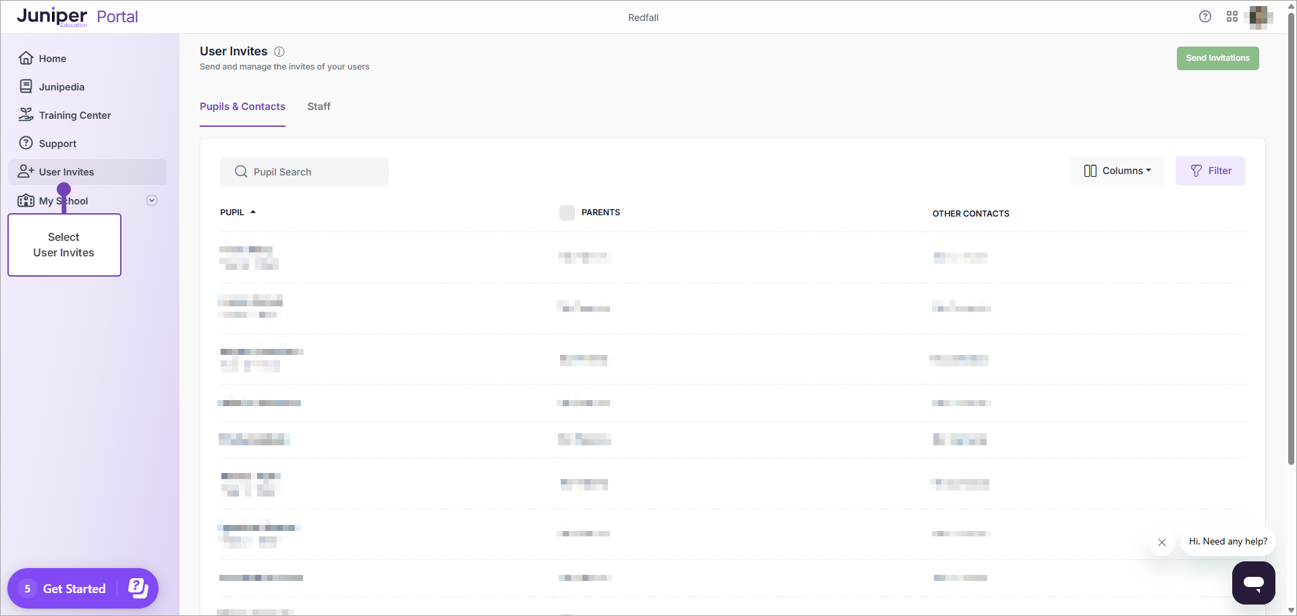Image resolution: width=1297 pixels, height=616 pixels.
Task: Sort the table by the Pupil column
Action: click(x=237, y=212)
